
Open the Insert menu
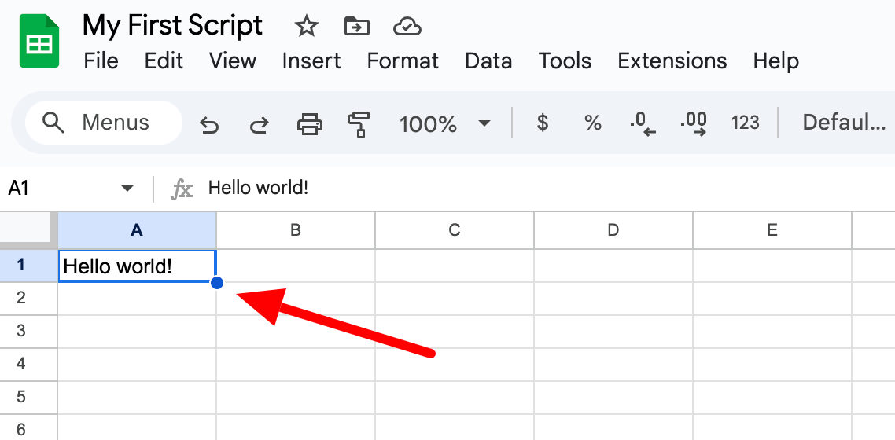point(311,60)
